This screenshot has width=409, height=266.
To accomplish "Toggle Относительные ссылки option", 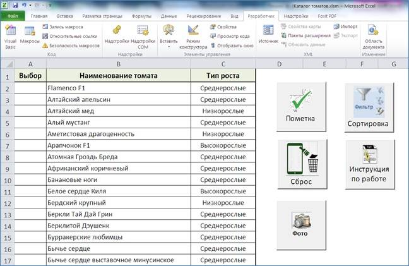I will tap(70, 36).
